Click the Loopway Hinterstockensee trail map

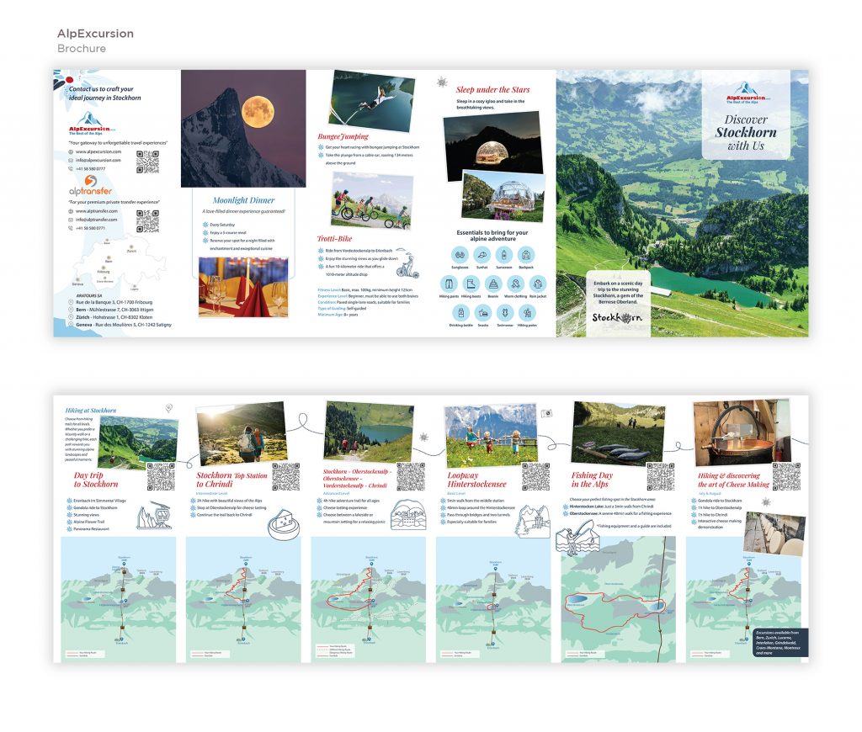493,599
